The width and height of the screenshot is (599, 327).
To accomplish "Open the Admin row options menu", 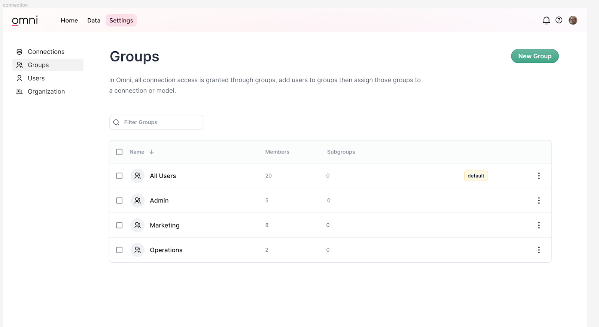I will click(x=539, y=201).
